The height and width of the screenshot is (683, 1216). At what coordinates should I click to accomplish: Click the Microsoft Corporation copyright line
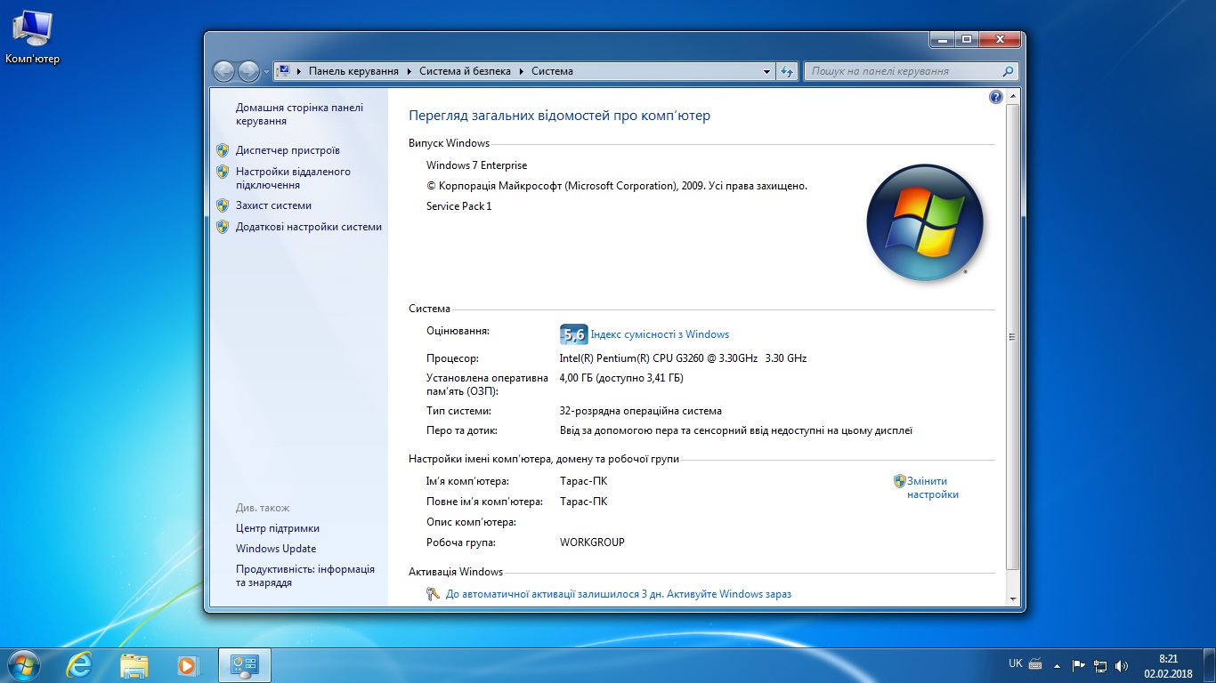[x=617, y=186]
